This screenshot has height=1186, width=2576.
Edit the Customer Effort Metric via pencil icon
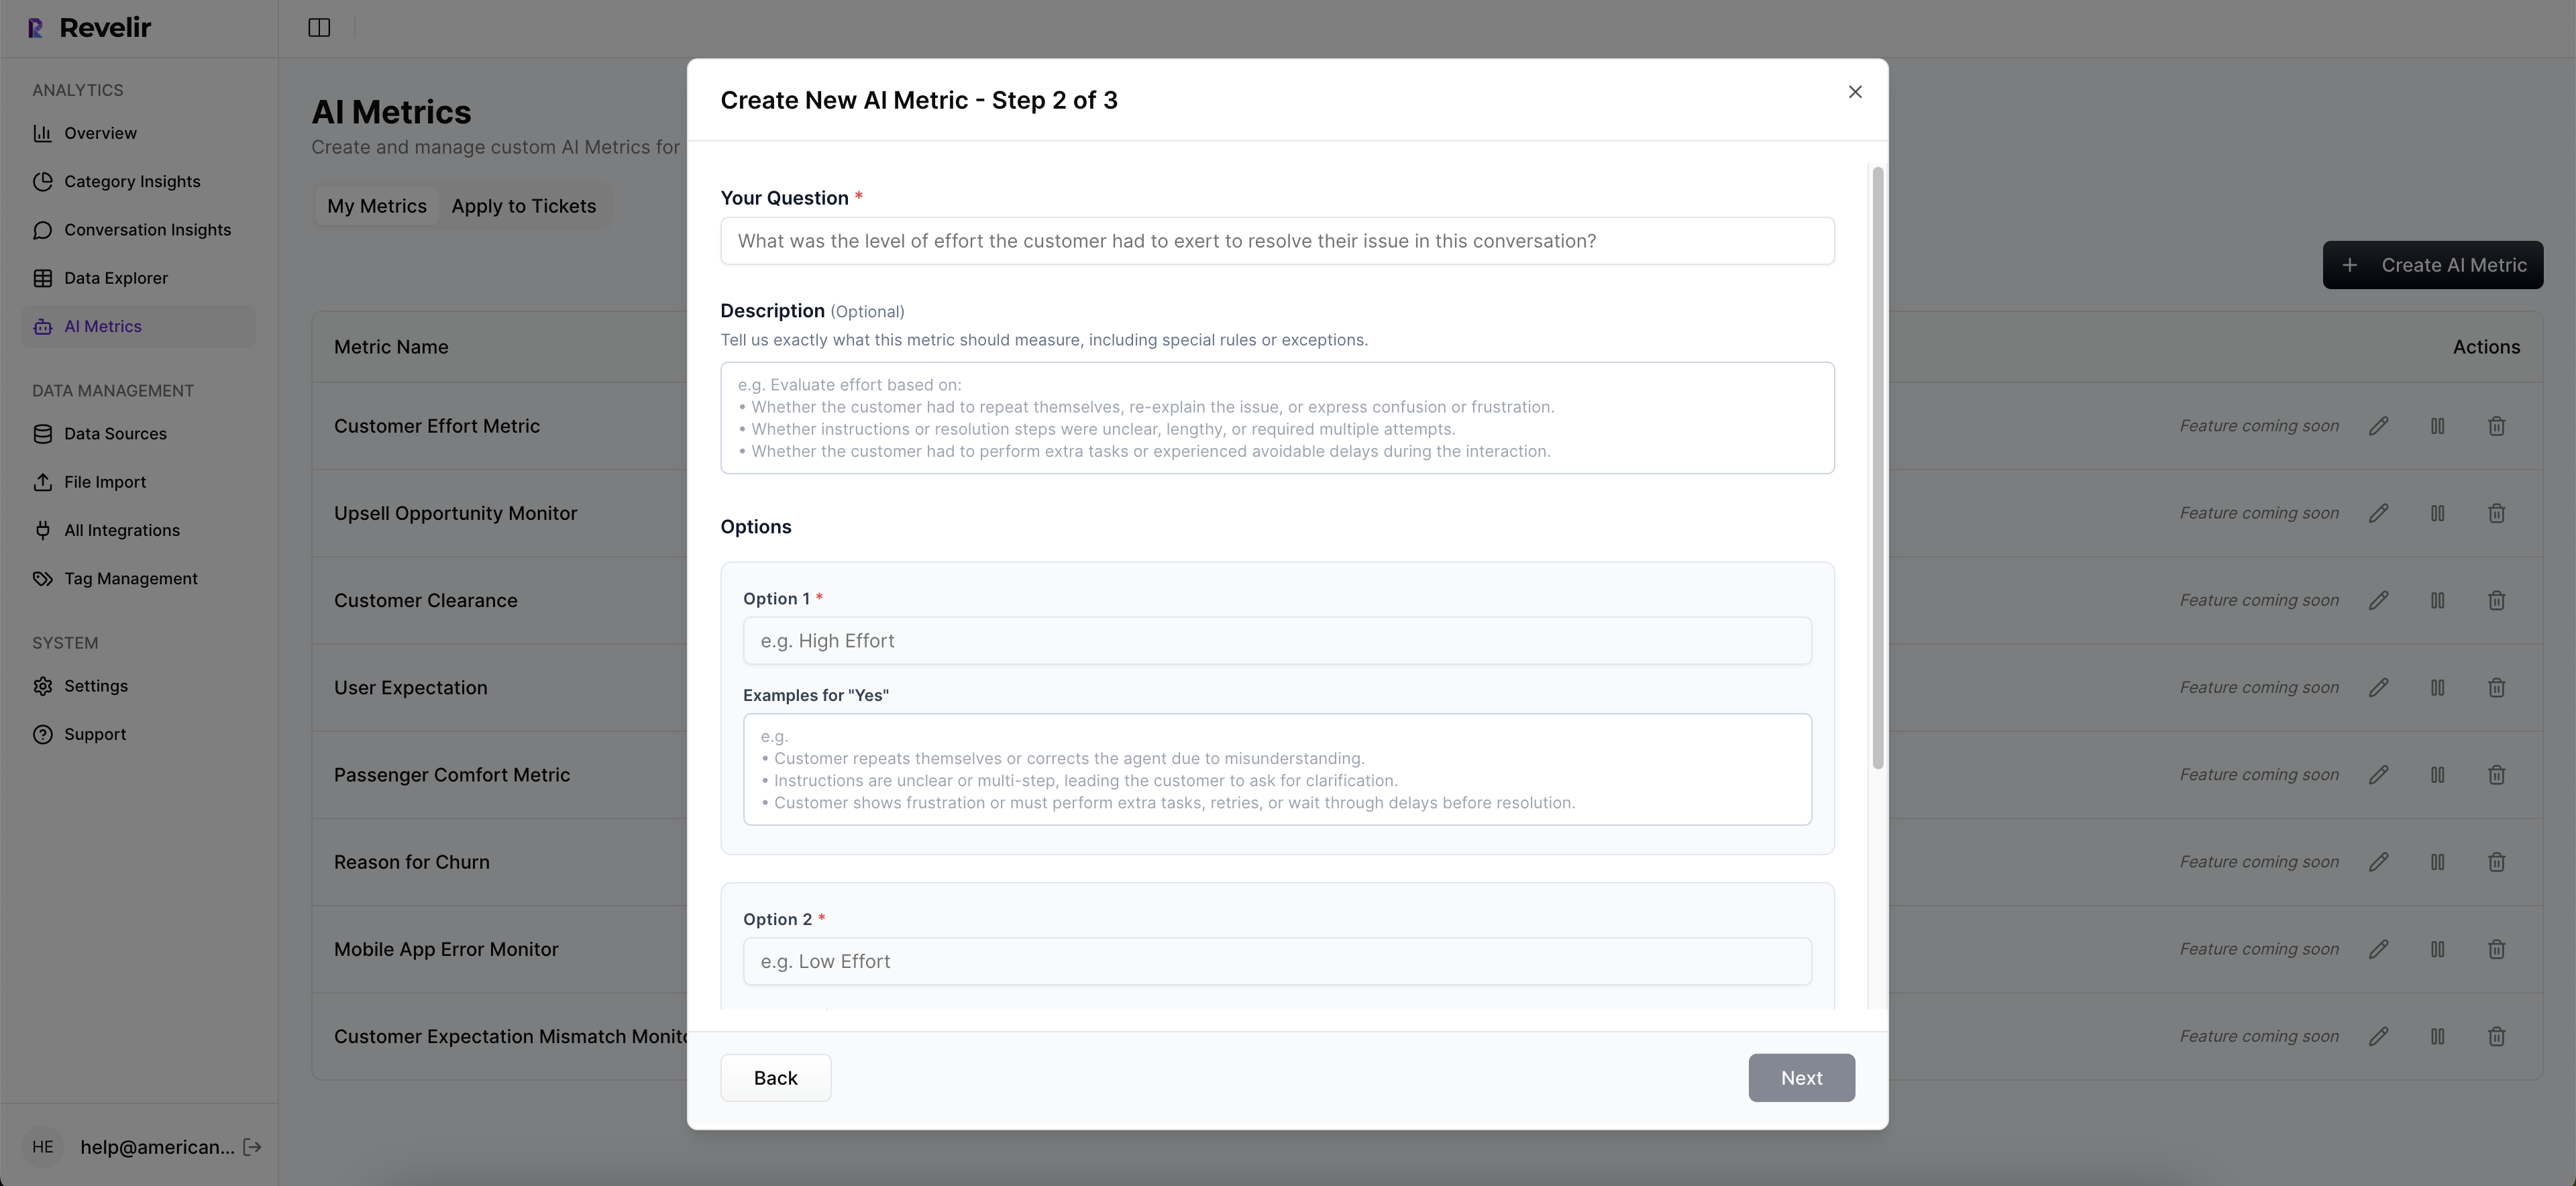pos(2379,425)
